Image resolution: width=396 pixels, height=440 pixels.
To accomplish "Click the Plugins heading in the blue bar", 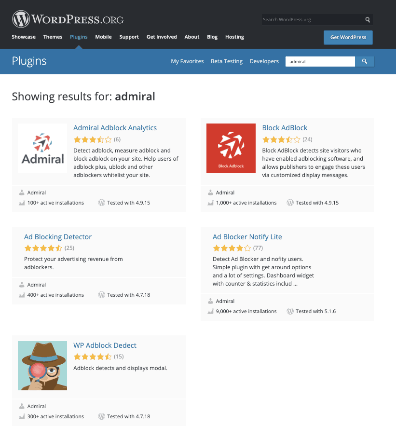I will (x=29, y=61).
